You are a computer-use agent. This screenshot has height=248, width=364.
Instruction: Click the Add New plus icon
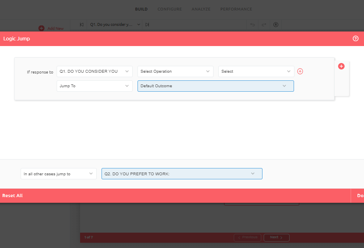tap(41, 28)
